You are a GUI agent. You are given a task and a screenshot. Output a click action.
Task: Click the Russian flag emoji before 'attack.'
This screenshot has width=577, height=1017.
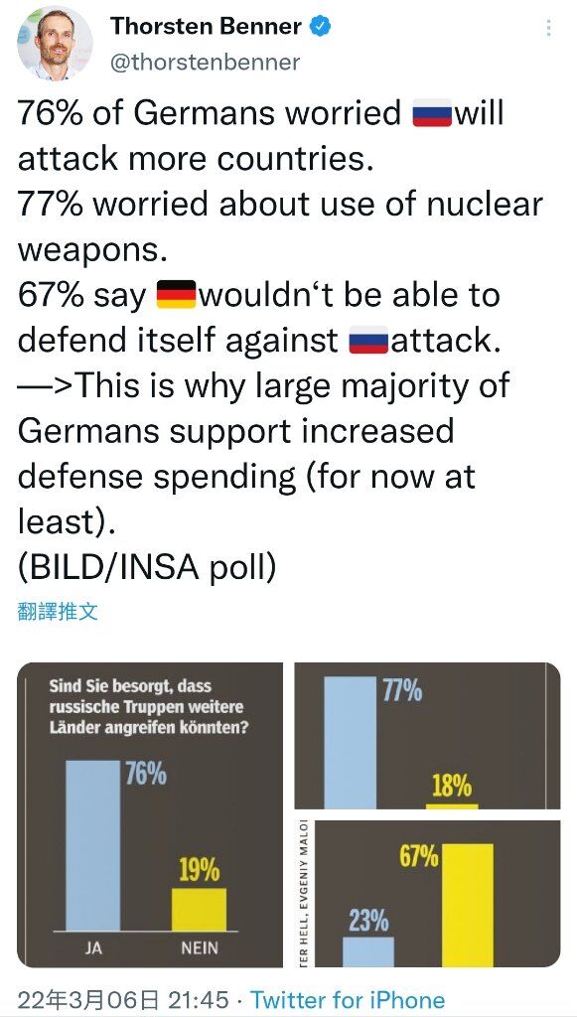click(368, 340)
